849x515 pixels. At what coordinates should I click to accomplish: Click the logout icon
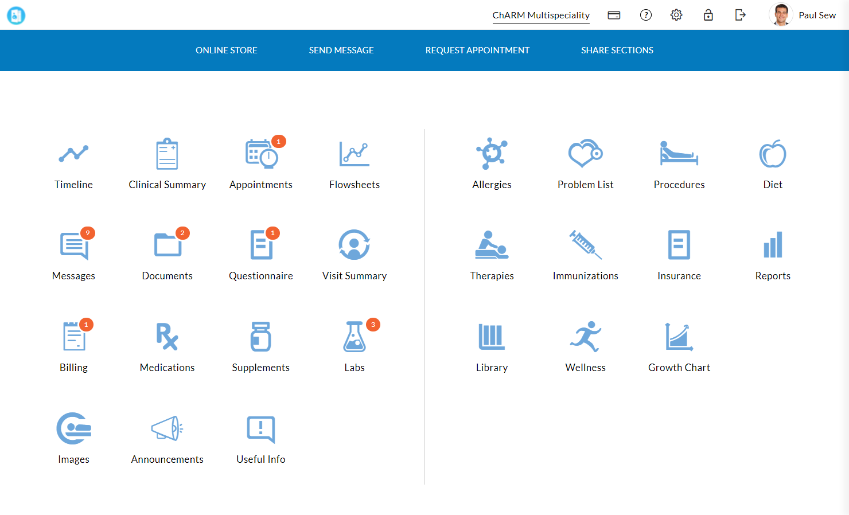pos(740,15)
